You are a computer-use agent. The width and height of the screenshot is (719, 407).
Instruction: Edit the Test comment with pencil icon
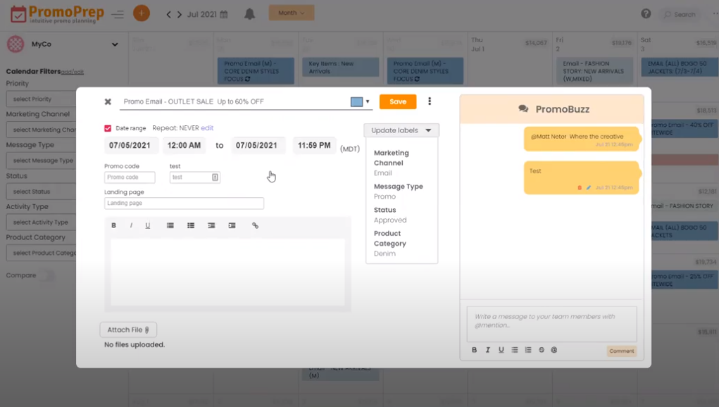pos(589,188)
